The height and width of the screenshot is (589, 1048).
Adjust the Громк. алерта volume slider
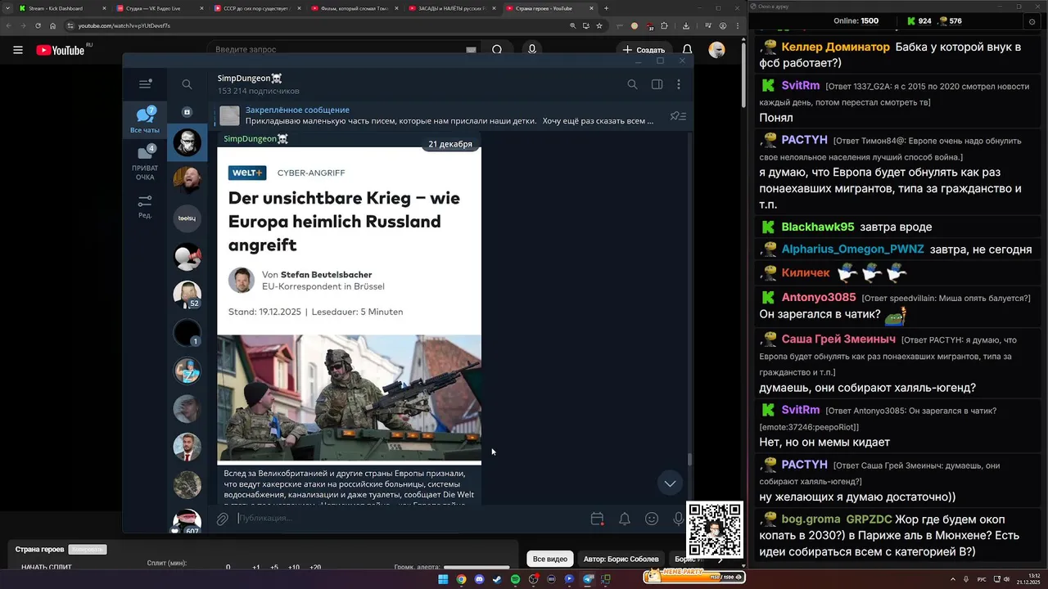point(477,567)
